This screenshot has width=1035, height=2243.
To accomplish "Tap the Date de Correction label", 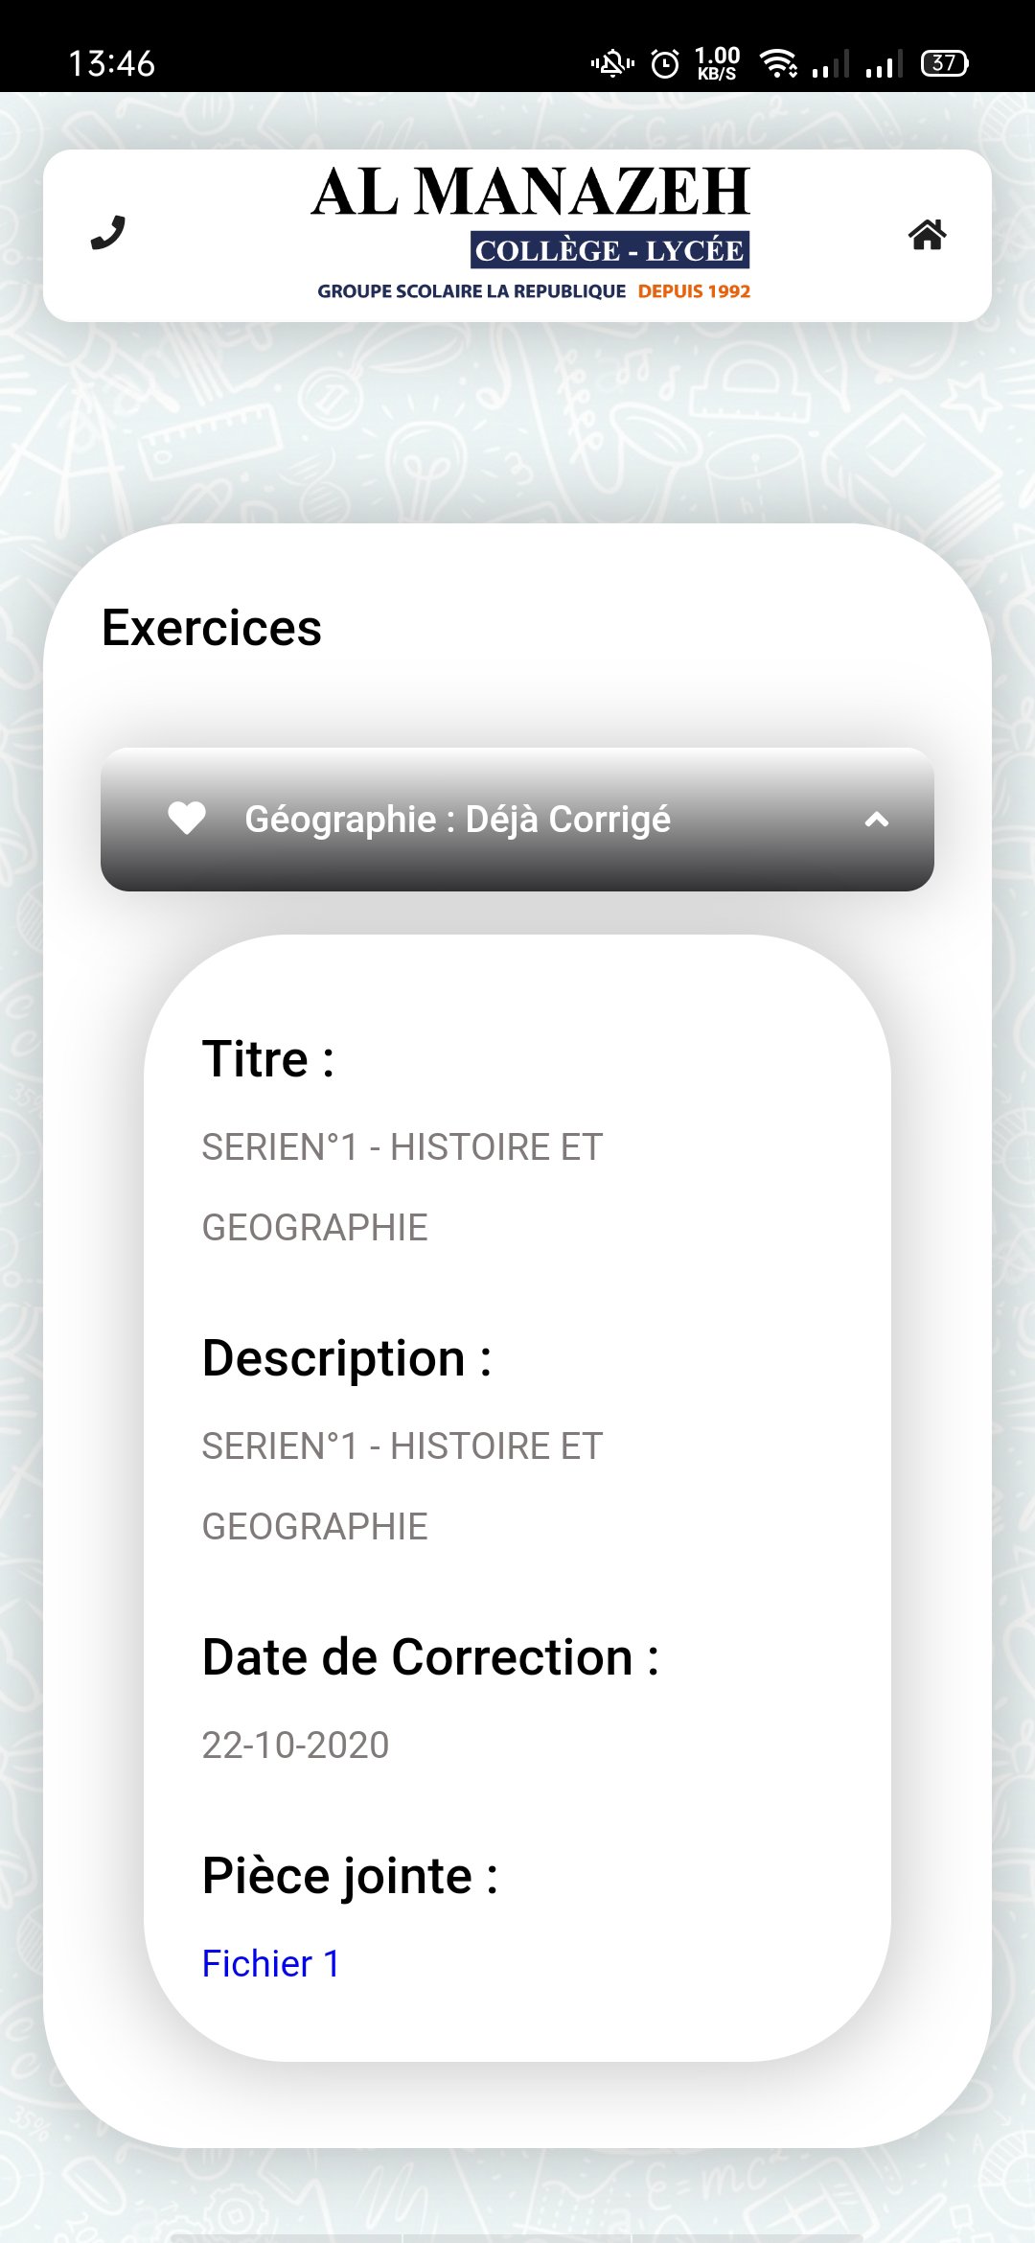I will 430,1657.
